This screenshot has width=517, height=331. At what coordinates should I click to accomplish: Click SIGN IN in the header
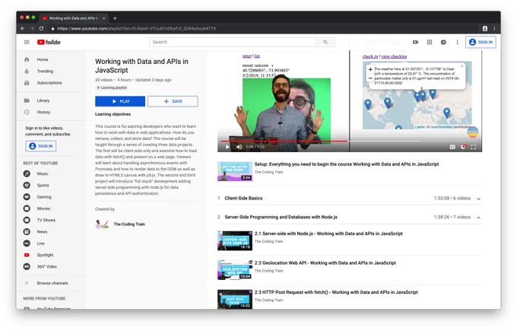[481, 42]
